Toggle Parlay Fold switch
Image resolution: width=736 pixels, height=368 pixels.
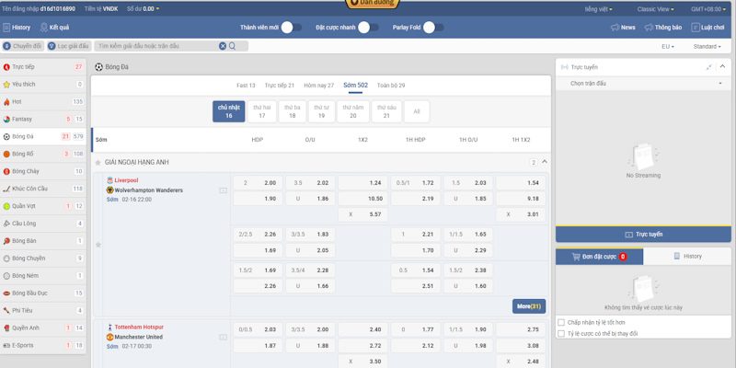pos(433,28)
